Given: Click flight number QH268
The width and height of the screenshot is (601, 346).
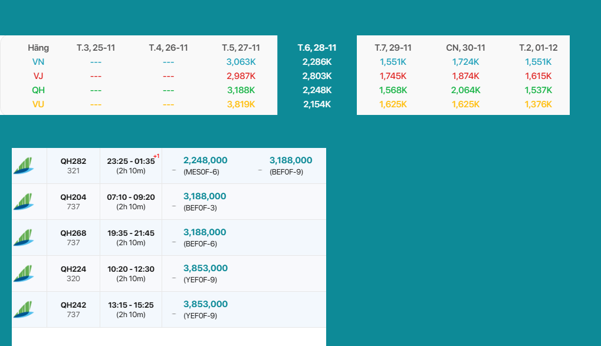Looking at the screenshot, I should point(73,233).
